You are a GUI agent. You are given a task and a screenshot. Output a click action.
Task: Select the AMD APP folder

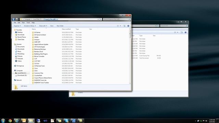37,42
